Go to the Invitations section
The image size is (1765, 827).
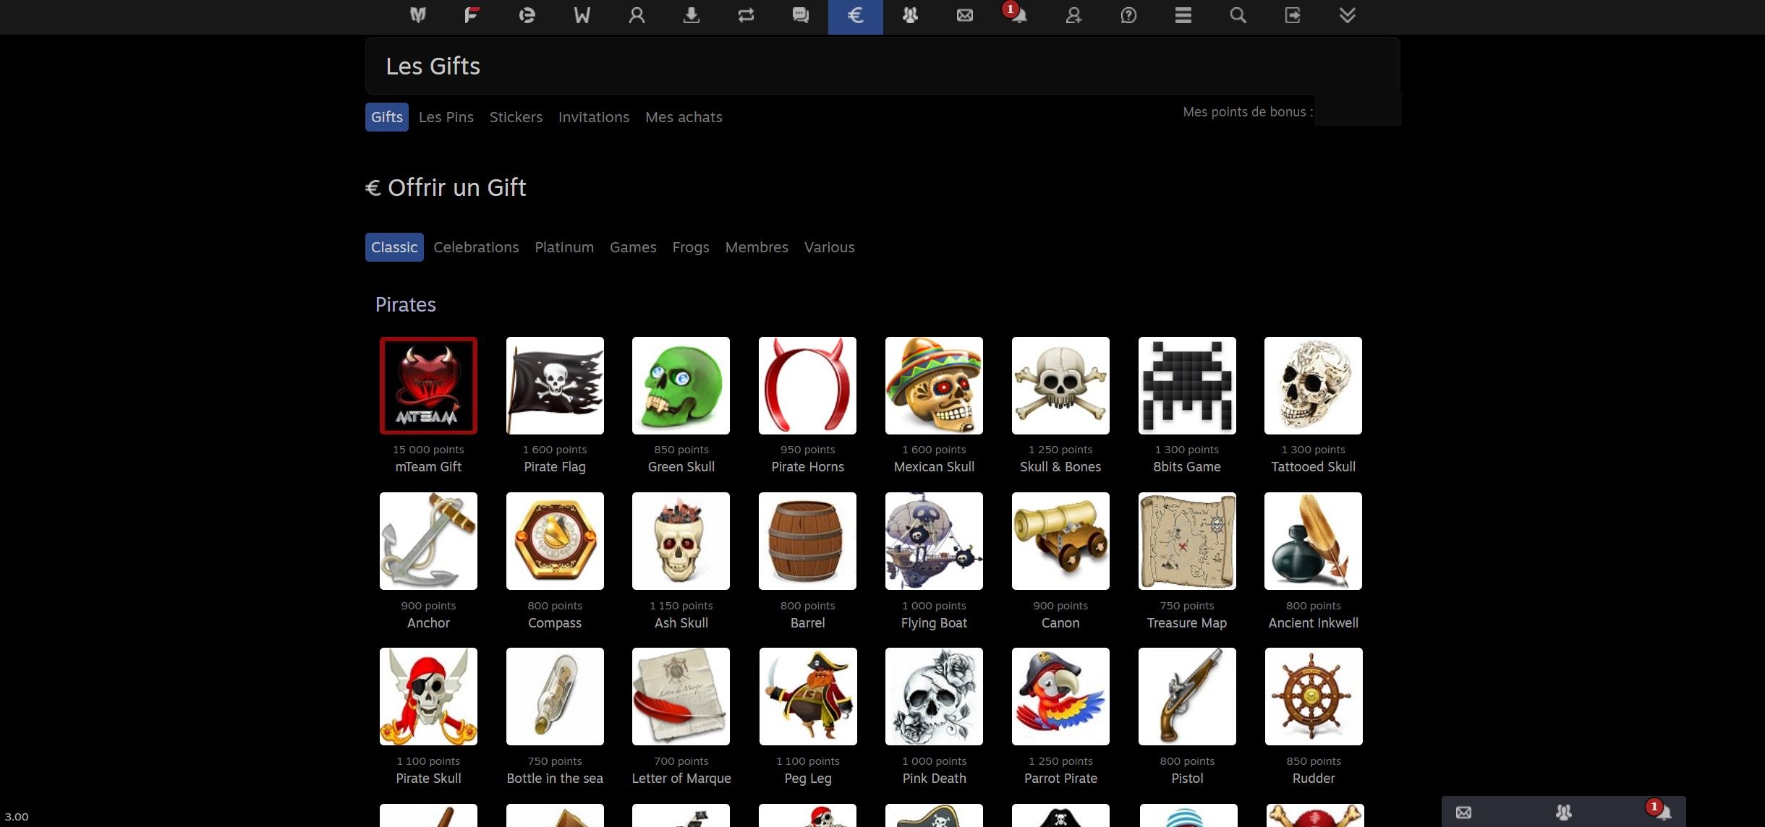[x=594, y=117]
